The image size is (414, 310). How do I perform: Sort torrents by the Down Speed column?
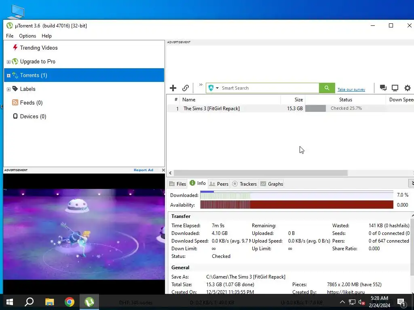click(x=400, y=100)
